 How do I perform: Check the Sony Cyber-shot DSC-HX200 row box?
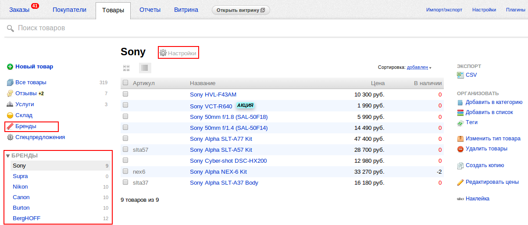coord(125,160)
